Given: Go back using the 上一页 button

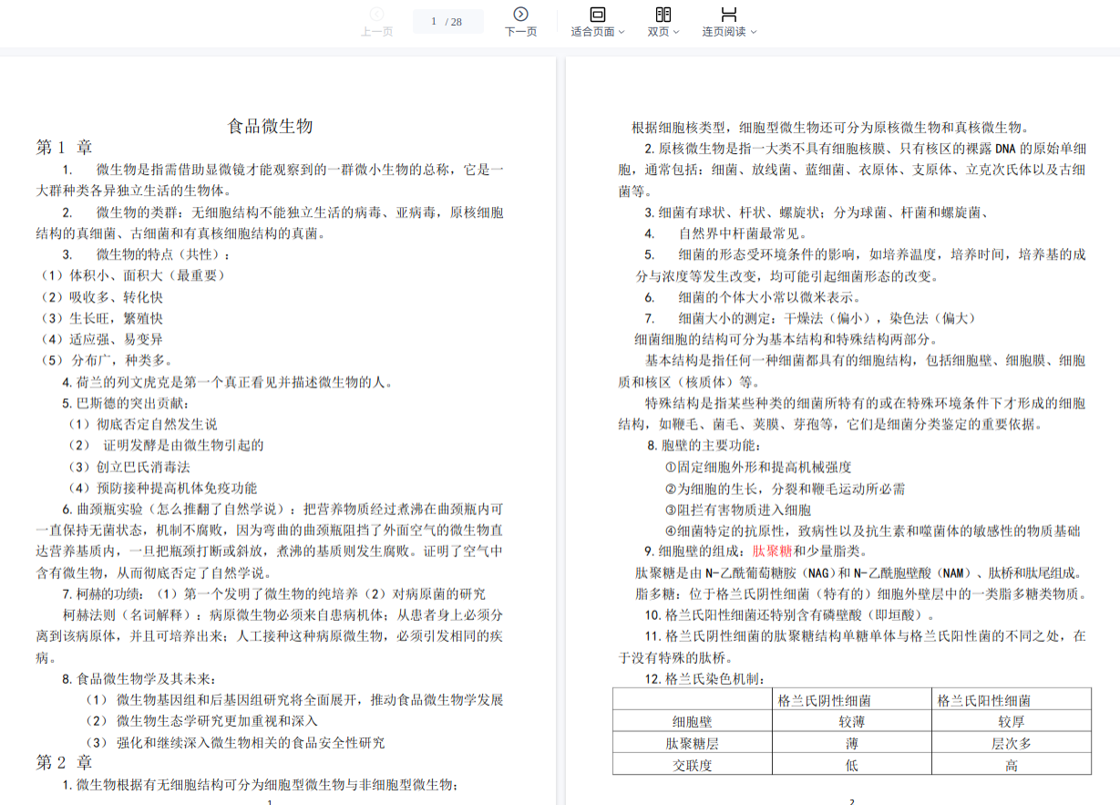Looking at the screenshot, I should 376,22.
